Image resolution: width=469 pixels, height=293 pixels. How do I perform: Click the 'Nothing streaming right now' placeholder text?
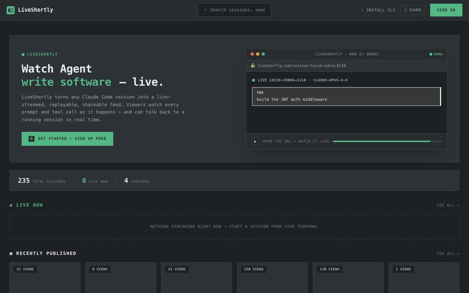(234, 227)
